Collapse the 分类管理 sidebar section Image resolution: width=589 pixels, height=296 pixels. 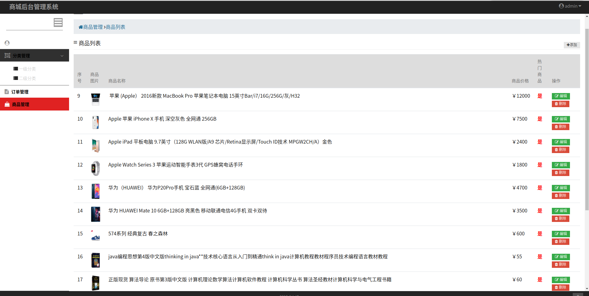coord(34,56)
